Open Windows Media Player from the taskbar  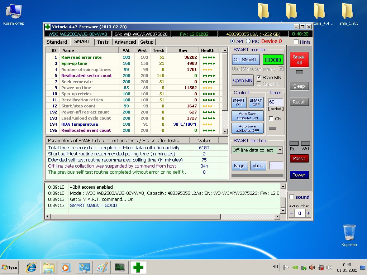(66, 267)
